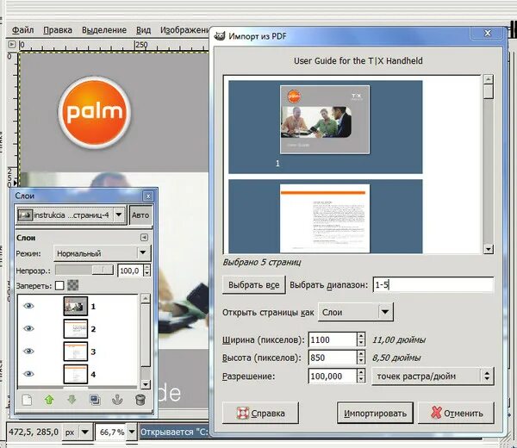Select layer 1 thumbnail in Layers list
The height and width of the screenshot is (448, 517).
[76, 306]
